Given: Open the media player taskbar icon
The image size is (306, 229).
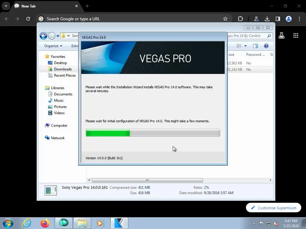Looking at the screenshot, I should click(100, 223).
